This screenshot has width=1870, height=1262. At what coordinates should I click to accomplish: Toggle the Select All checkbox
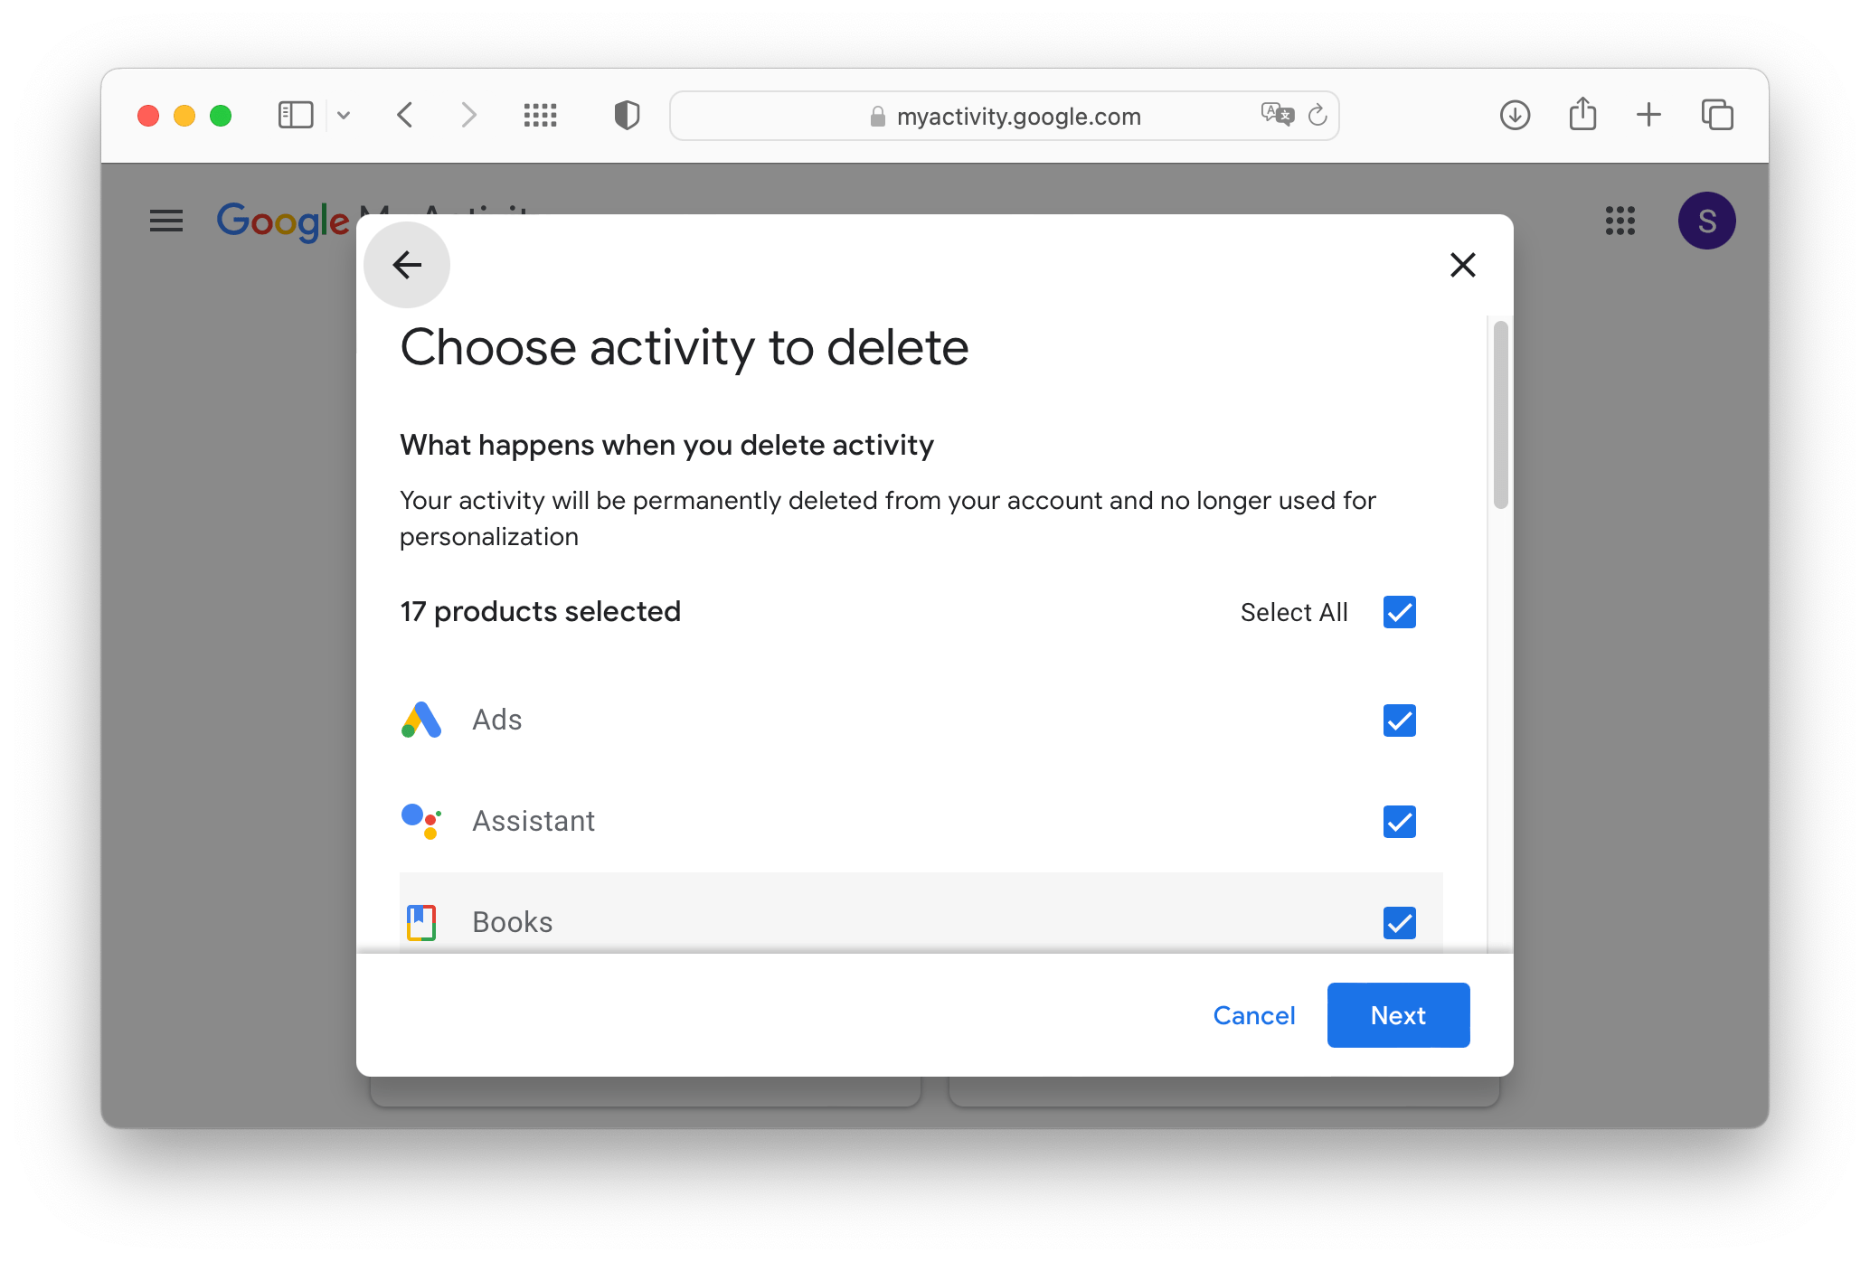(x=1398, y=611)
